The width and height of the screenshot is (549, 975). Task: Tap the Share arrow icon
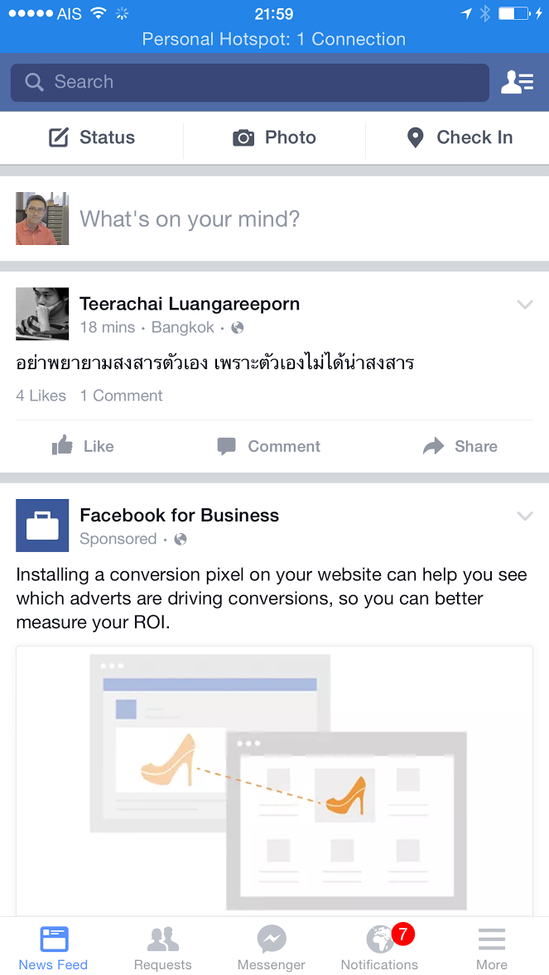(433, 446)
